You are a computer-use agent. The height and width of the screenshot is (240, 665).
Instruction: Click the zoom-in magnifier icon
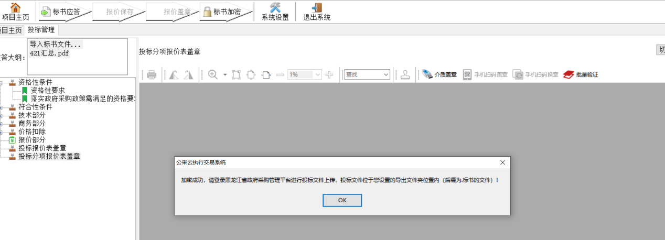point(213,74)
